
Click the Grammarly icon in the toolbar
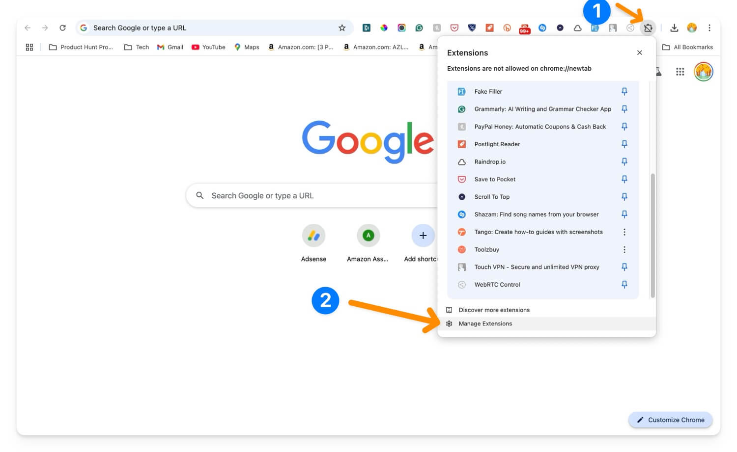[419, 28]
